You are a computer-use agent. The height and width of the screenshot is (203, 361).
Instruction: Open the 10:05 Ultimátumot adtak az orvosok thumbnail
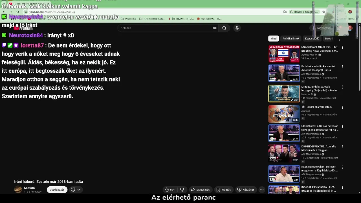point(284,133)
